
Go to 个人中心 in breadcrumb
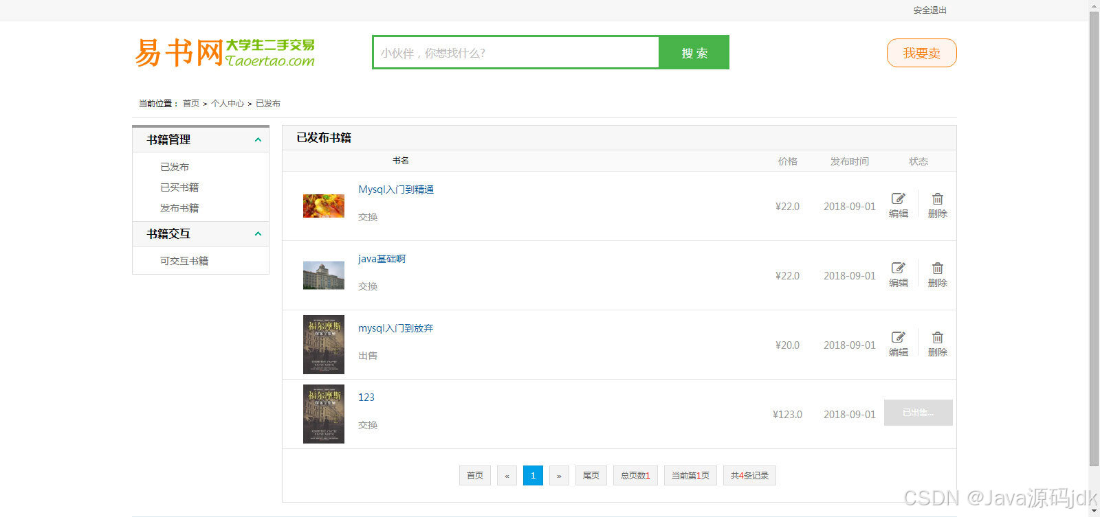pos(228,104)
